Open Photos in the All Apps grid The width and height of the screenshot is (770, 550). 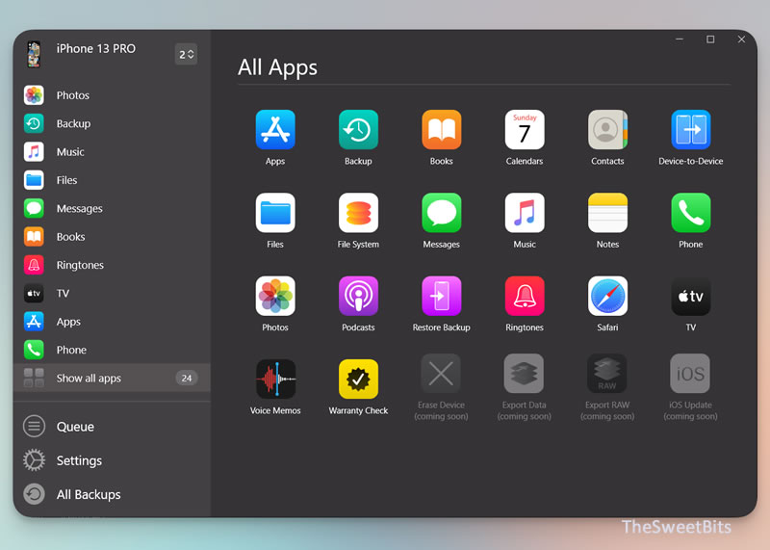click(x=275, y=296)
